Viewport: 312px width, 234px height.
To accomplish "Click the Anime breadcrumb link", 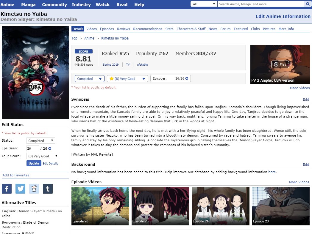I will pyautogui.click(x=89, y=38).
